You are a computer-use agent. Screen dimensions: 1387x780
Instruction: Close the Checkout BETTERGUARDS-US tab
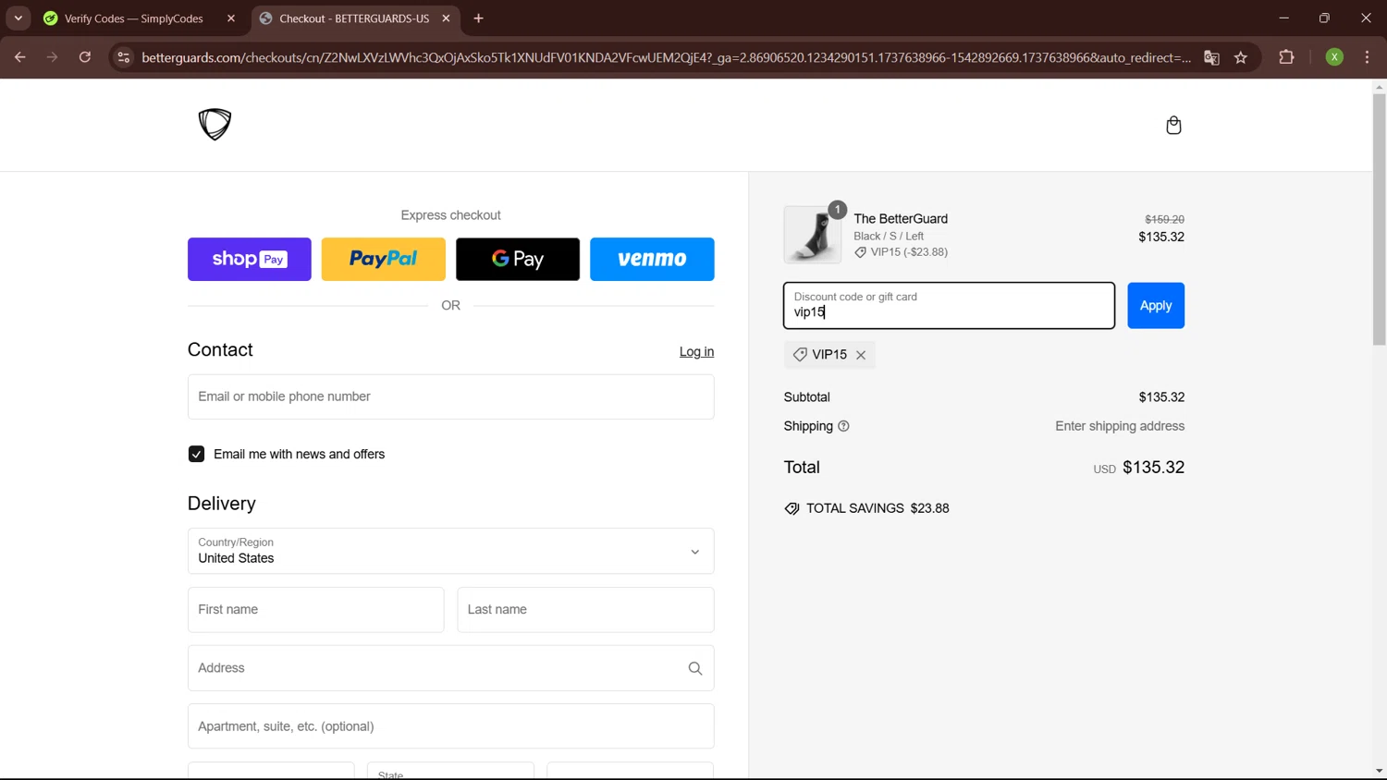coord(446,18)
